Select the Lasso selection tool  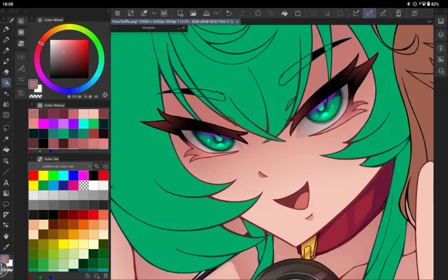point(6,128)
